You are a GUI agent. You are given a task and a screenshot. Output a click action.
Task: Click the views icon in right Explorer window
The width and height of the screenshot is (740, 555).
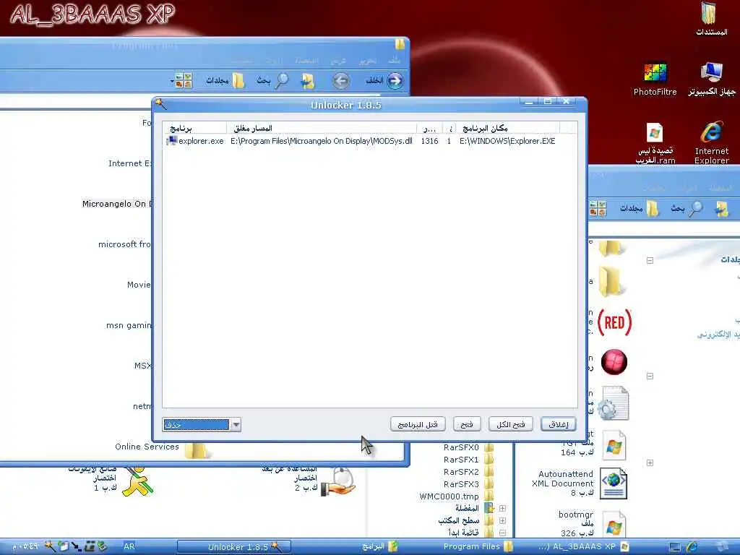coord(598,208)
